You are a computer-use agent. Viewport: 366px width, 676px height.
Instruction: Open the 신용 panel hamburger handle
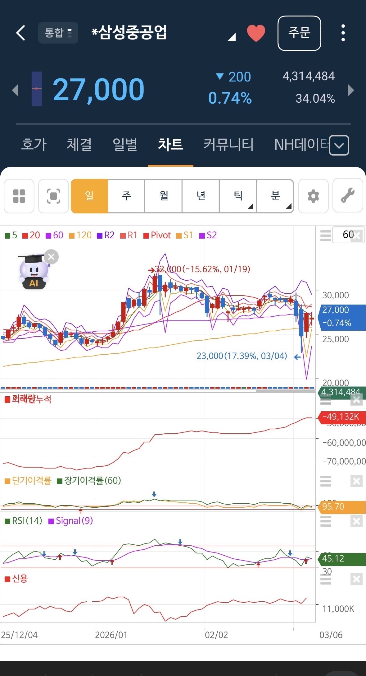[326, 579]
